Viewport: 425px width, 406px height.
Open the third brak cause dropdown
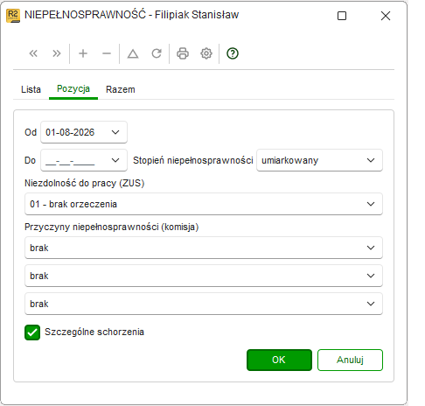coord(204,304)
